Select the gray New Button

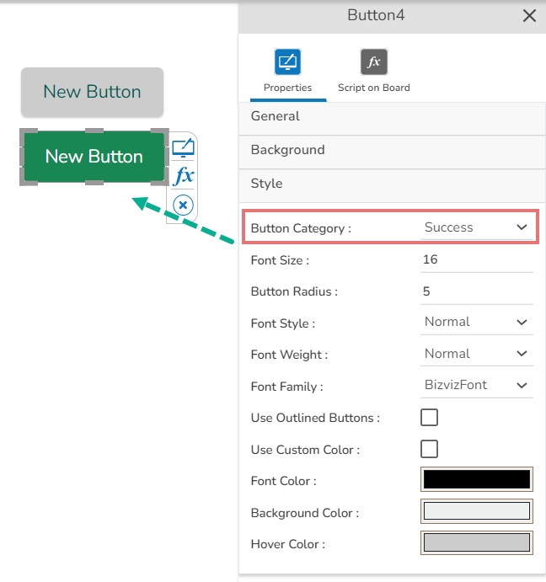click(92, 92)
